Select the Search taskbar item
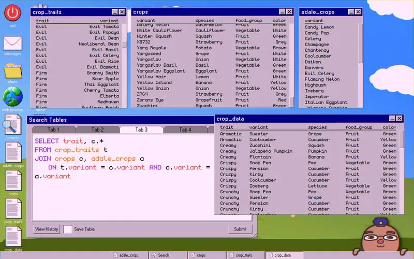The height and width of the screenshot is (259, 414). point(168,255)
